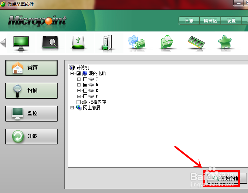Screen dimensions: 248x193
Task: Click the green monitor scan icon
Action: coord(21,43)
